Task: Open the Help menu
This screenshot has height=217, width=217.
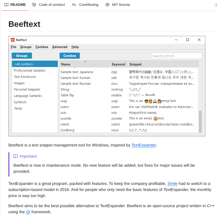Action: tap(75, 47)
